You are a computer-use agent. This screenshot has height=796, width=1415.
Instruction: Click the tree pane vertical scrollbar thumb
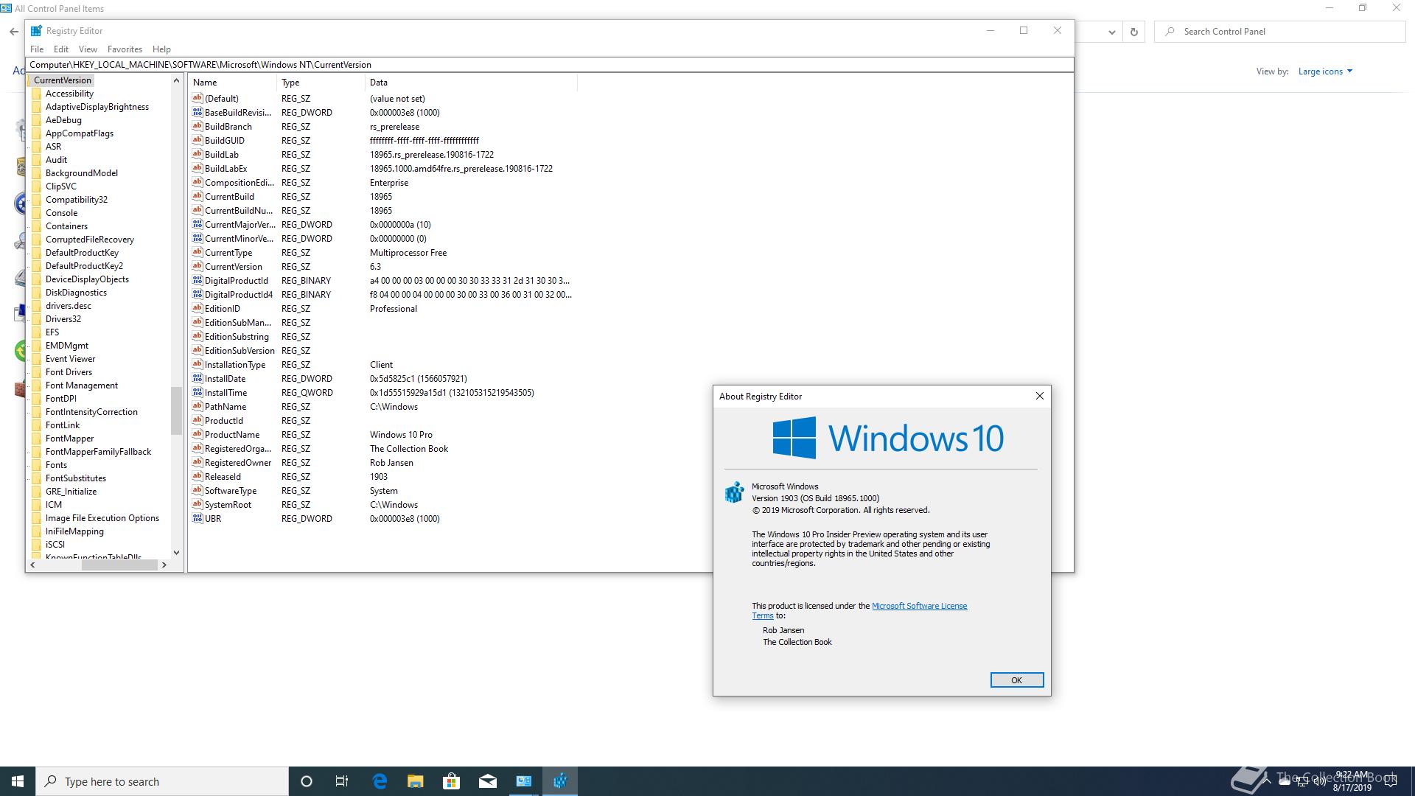click(x=176, y=411)
